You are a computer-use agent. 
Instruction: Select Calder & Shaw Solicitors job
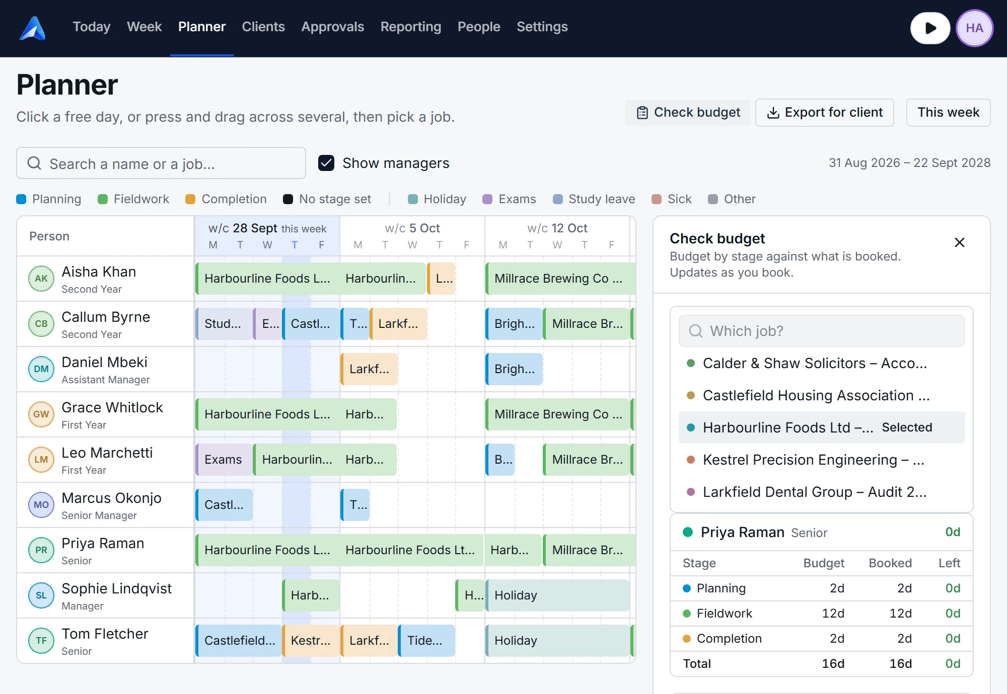point(822,363)
